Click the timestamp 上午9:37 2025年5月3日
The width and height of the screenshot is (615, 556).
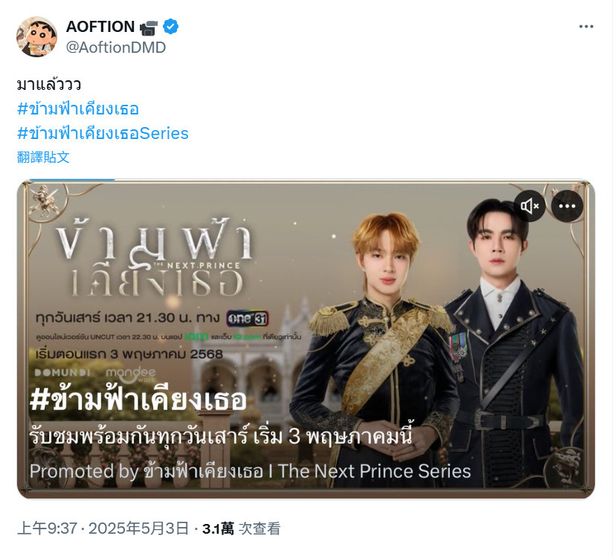[x=103, y=528]
